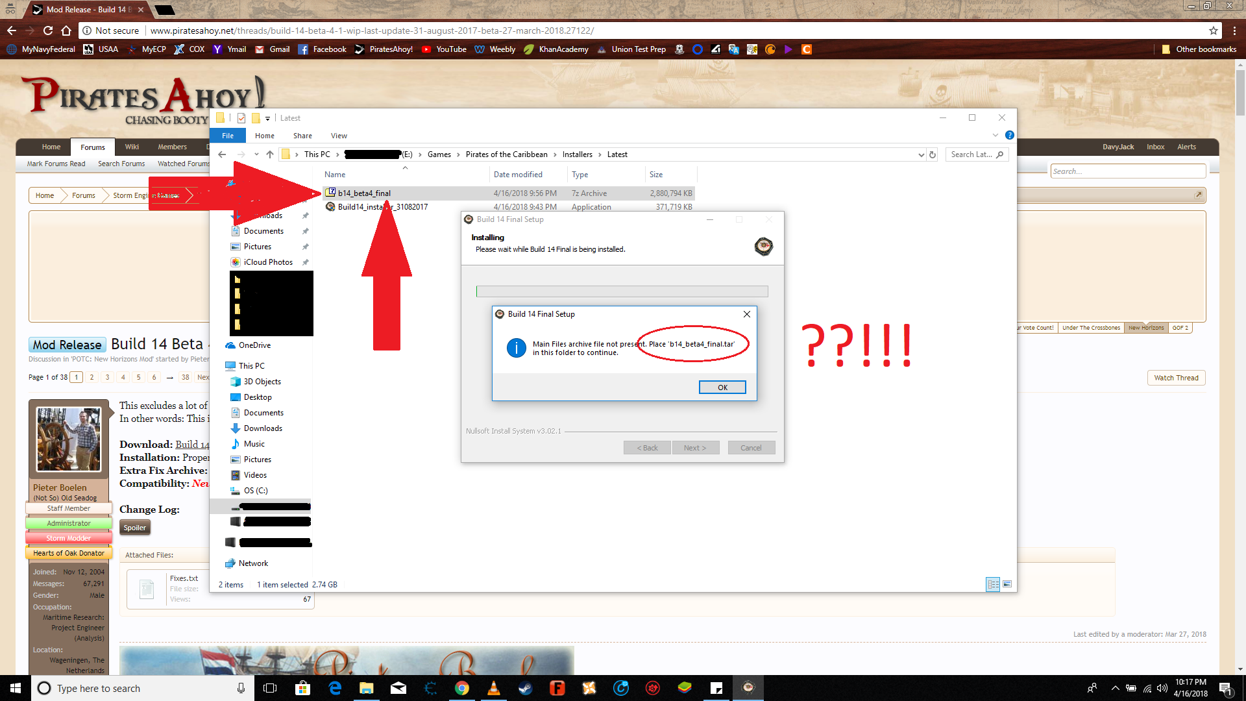Screen dimensions: 1246x701
Task: Select Documents in Quick access
Action: (263, 231)
